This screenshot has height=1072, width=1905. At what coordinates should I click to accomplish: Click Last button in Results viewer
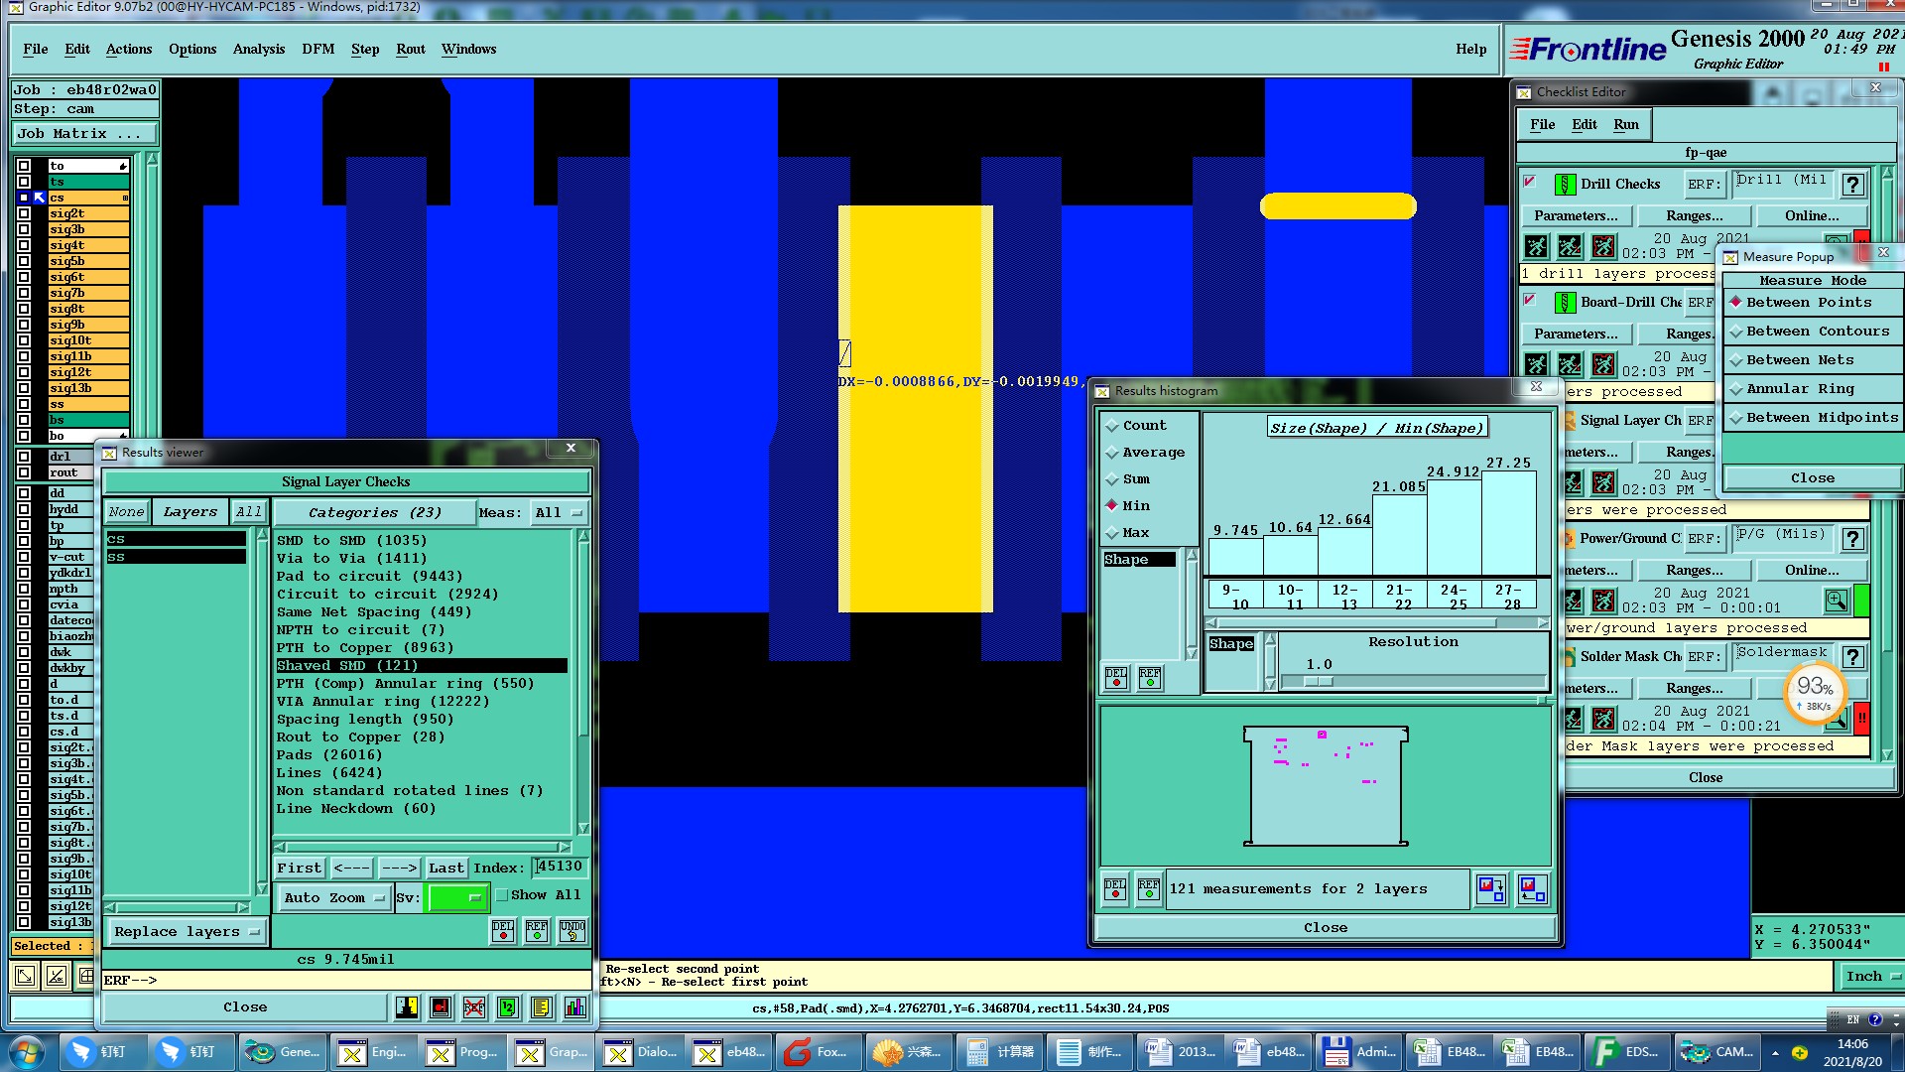pyautogui.click(x=445, y=869)
